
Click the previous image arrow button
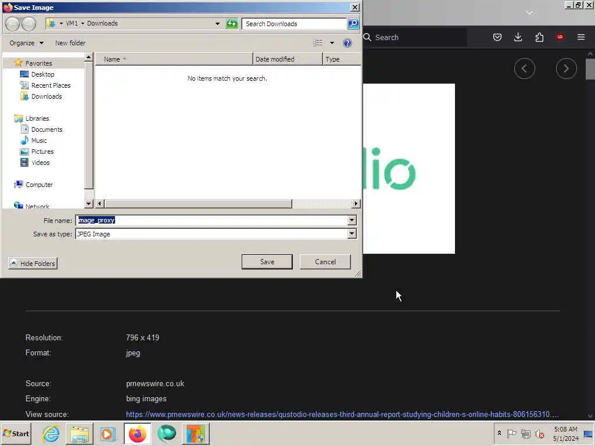(x=525, y=69)
